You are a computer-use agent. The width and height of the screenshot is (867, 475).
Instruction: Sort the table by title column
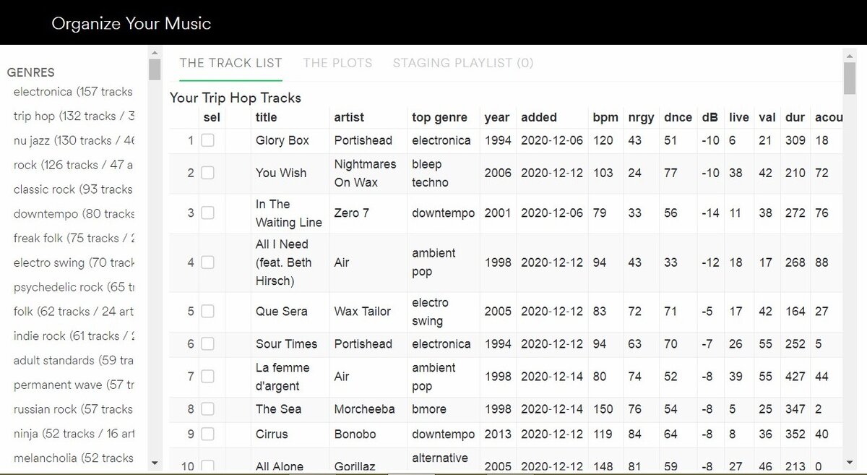click(x=266, y=117)
